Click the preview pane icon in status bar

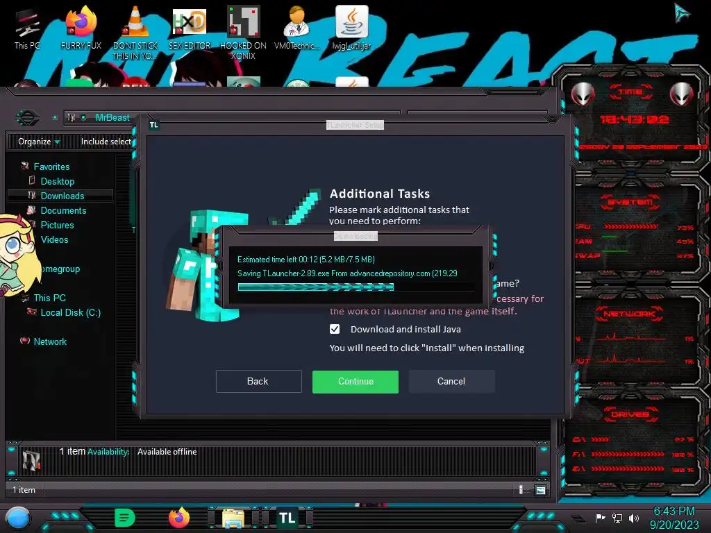coord(540,490)
